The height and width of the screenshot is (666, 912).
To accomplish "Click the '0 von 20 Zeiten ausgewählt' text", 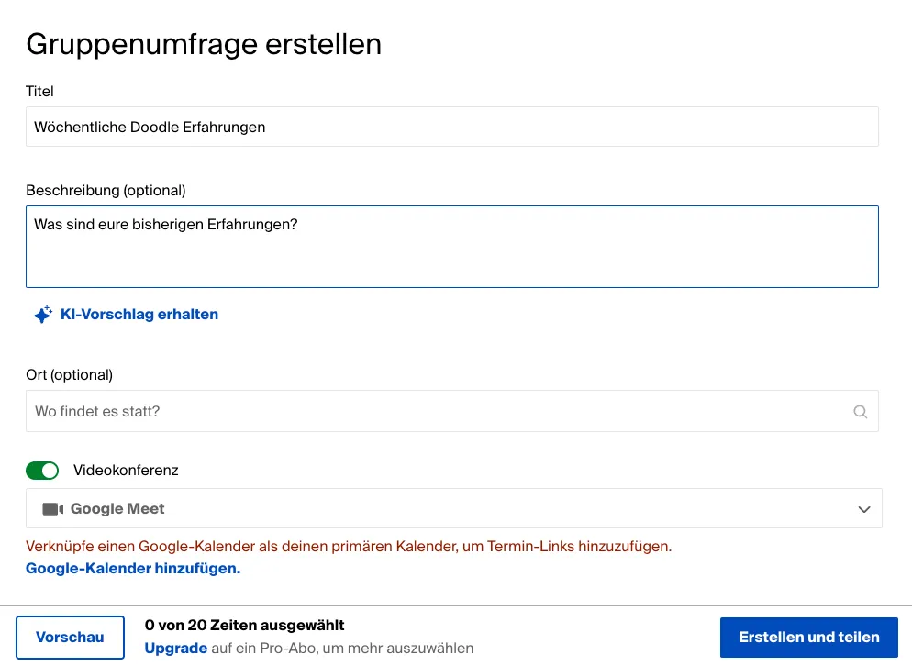I will coord(244,626).
